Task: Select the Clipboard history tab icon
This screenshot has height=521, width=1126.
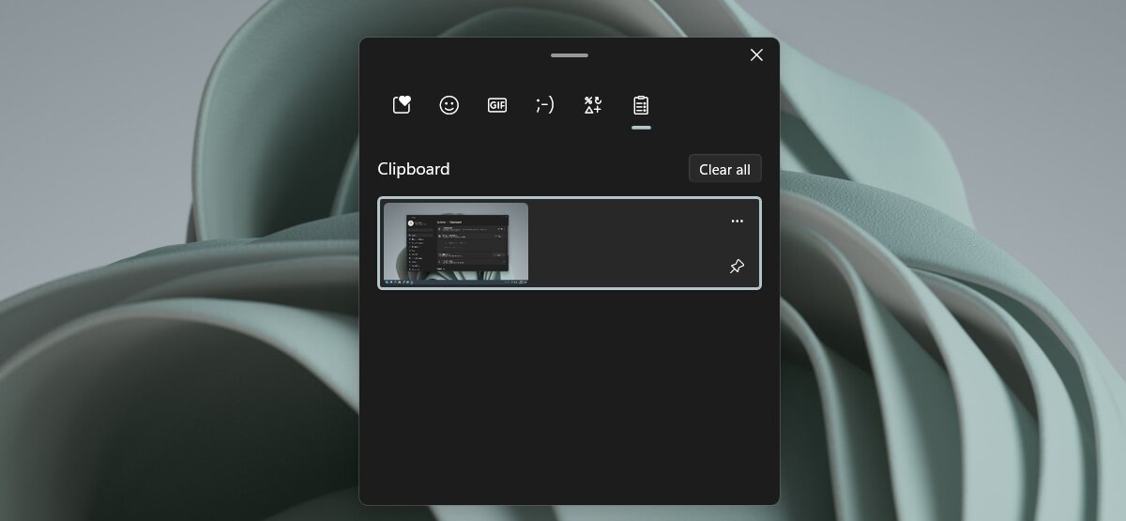Action: (x=641, y=105)
